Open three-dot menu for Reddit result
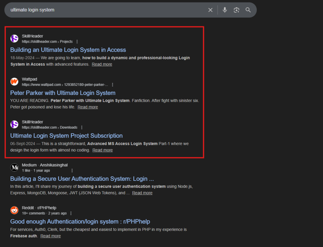 (71, 213)
